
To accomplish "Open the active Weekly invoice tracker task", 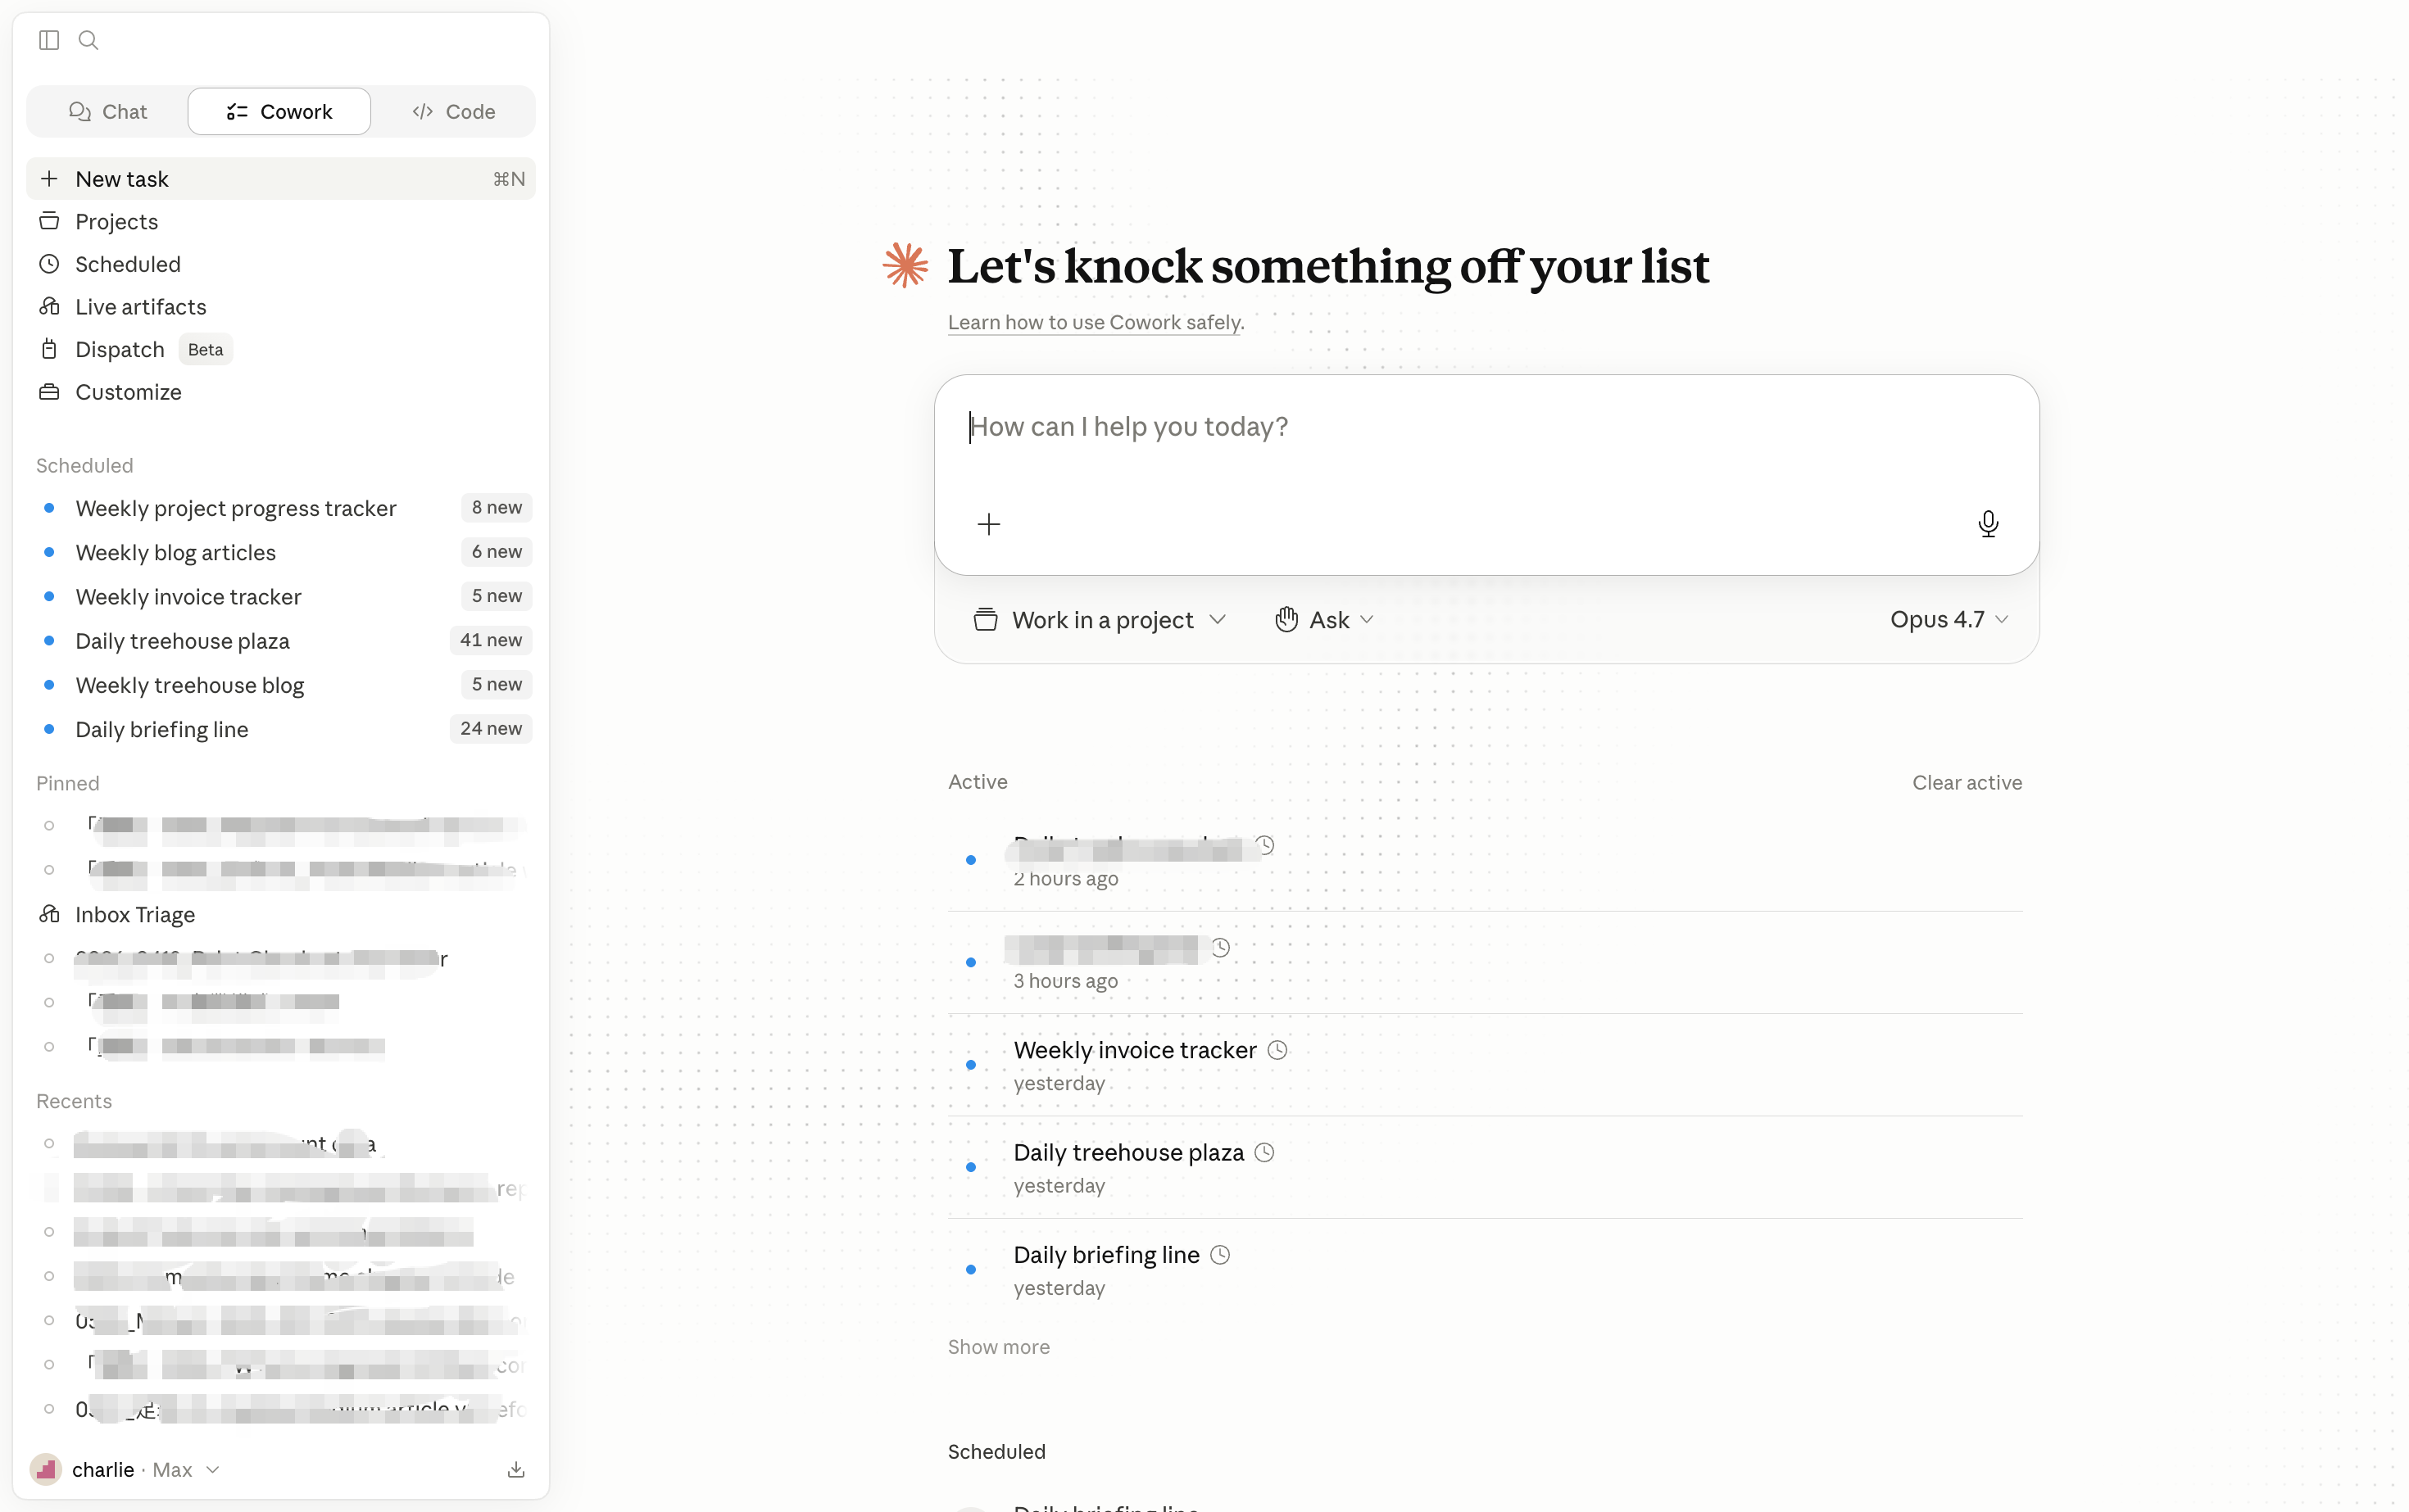I will click(x=1486, y=1065).
